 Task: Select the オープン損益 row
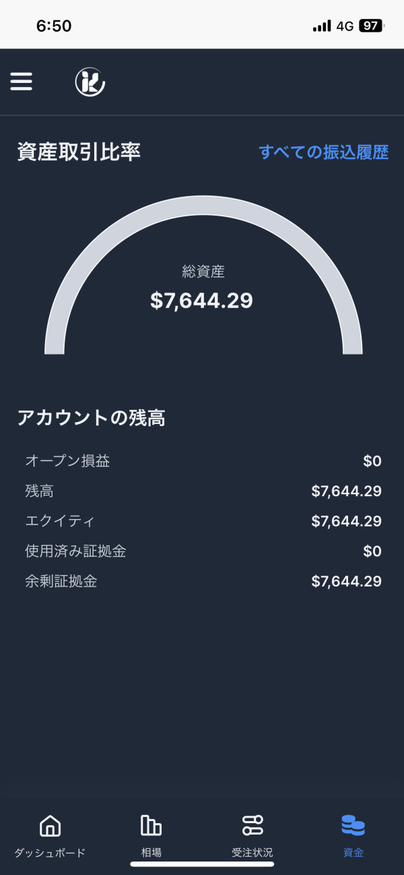[x=202, y=461]
